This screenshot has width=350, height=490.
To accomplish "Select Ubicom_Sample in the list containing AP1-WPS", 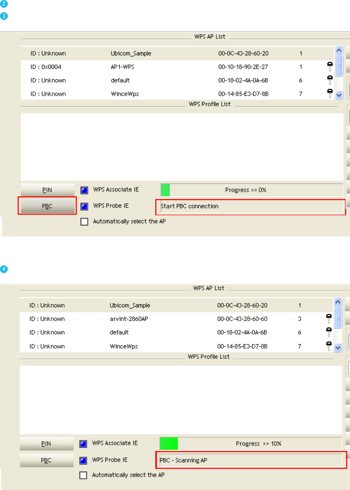I will pos(177,53).
